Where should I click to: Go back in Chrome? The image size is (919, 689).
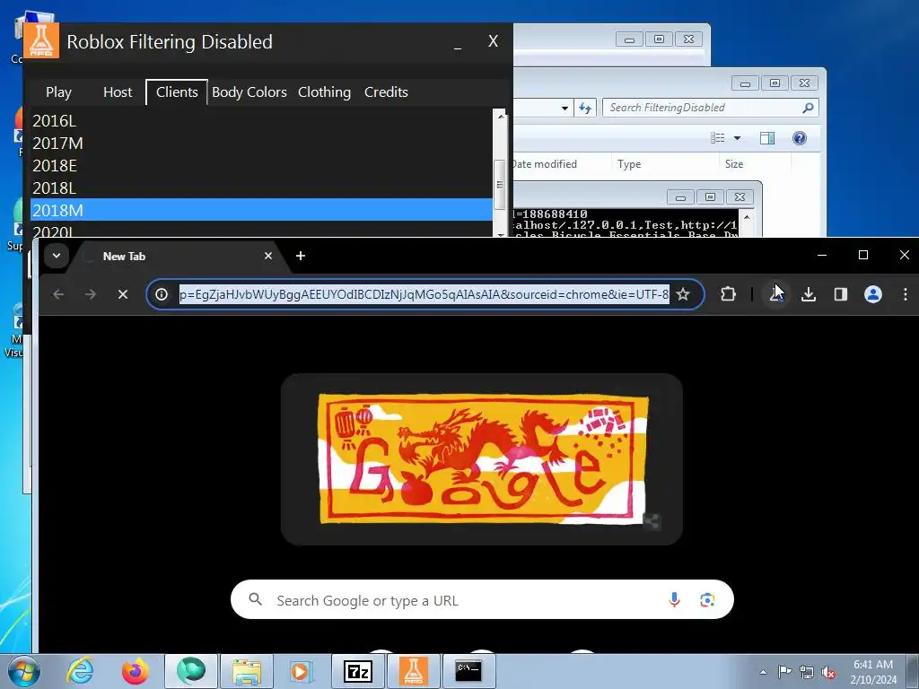[58, 294]
